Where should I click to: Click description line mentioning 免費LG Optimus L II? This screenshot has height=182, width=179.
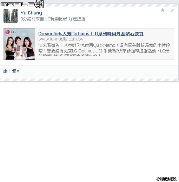click(x=104, y=51)
